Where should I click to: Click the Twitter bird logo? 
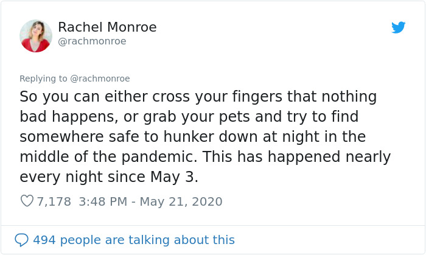point(398,27)
